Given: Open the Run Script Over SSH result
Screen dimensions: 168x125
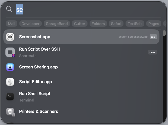Looking at the screenshot, I should click(82, 52).
